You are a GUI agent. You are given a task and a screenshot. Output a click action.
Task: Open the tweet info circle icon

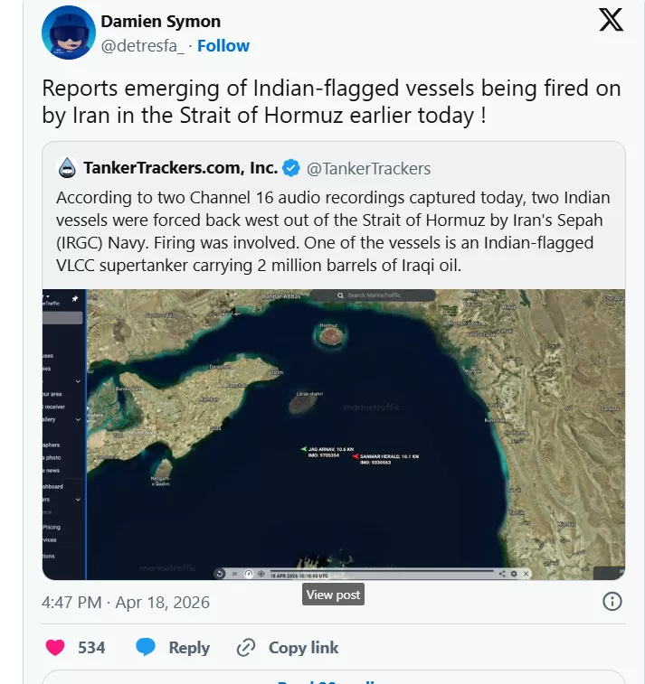point(612,602)
